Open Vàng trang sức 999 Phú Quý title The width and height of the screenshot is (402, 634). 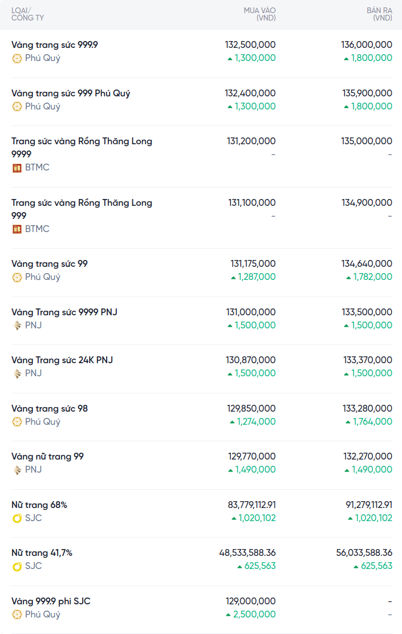click(x=71, y=93)
